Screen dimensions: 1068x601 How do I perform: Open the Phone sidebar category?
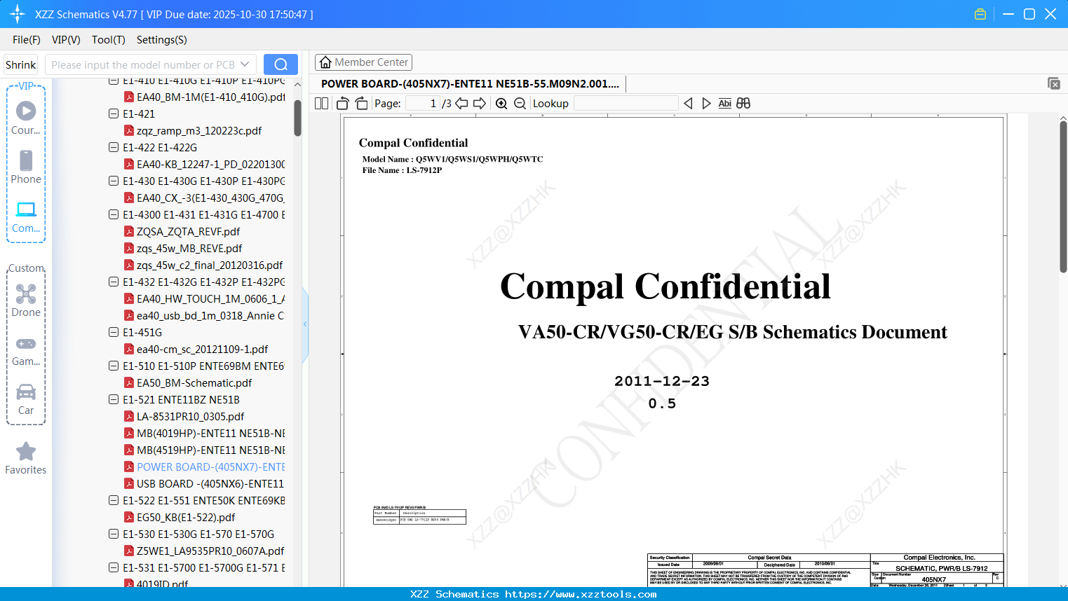[x=26, y=167]
